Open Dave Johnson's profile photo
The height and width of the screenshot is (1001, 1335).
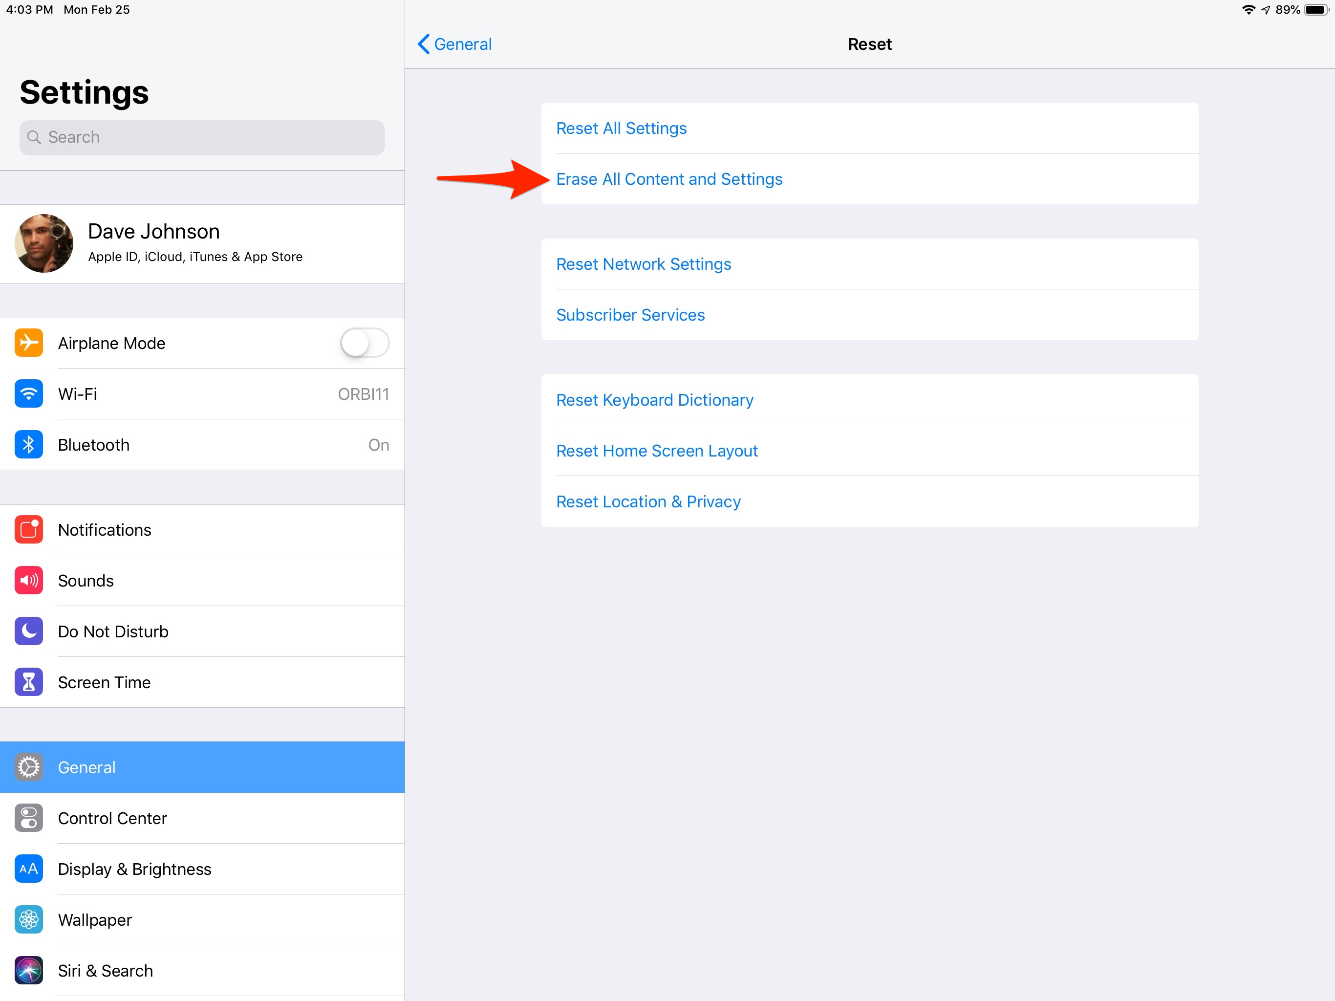(x=44, y=243)
